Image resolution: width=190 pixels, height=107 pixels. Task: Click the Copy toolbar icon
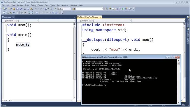coord(28,9)
